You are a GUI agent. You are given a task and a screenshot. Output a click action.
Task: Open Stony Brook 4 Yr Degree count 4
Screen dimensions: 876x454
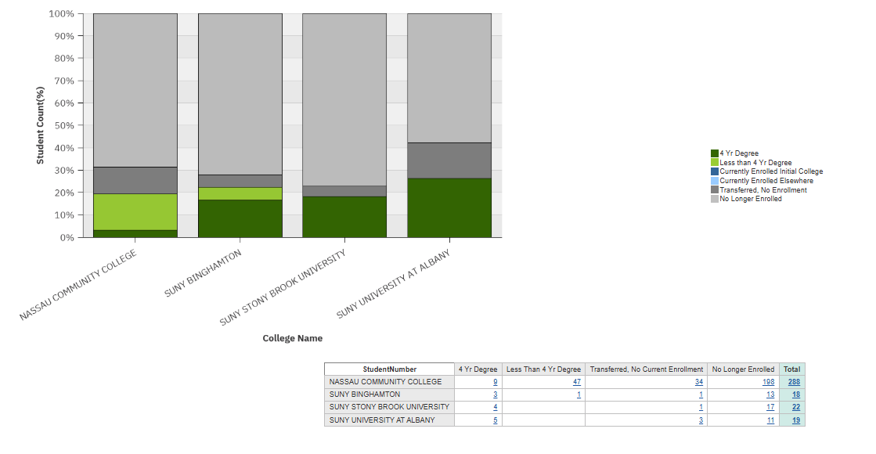point(495,407)
